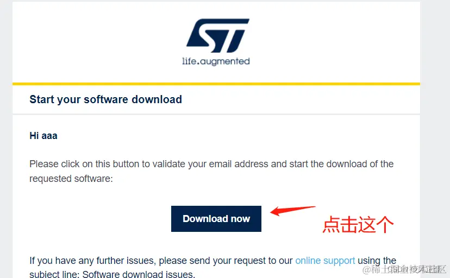Open the online support link
The height and width of the screenshot is (278, 450).
point(325,261)
